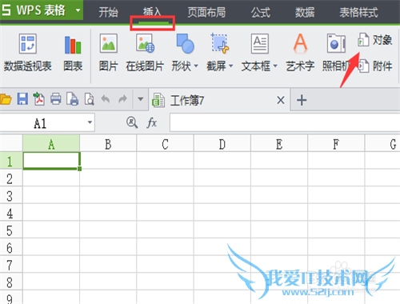Add a new document tab with plus
Viewport: 400px width, 304px height.
(302, 101)
